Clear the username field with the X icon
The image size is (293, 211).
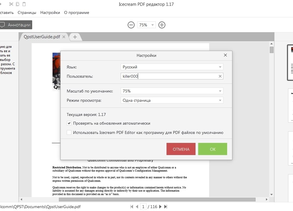(220, 76)
